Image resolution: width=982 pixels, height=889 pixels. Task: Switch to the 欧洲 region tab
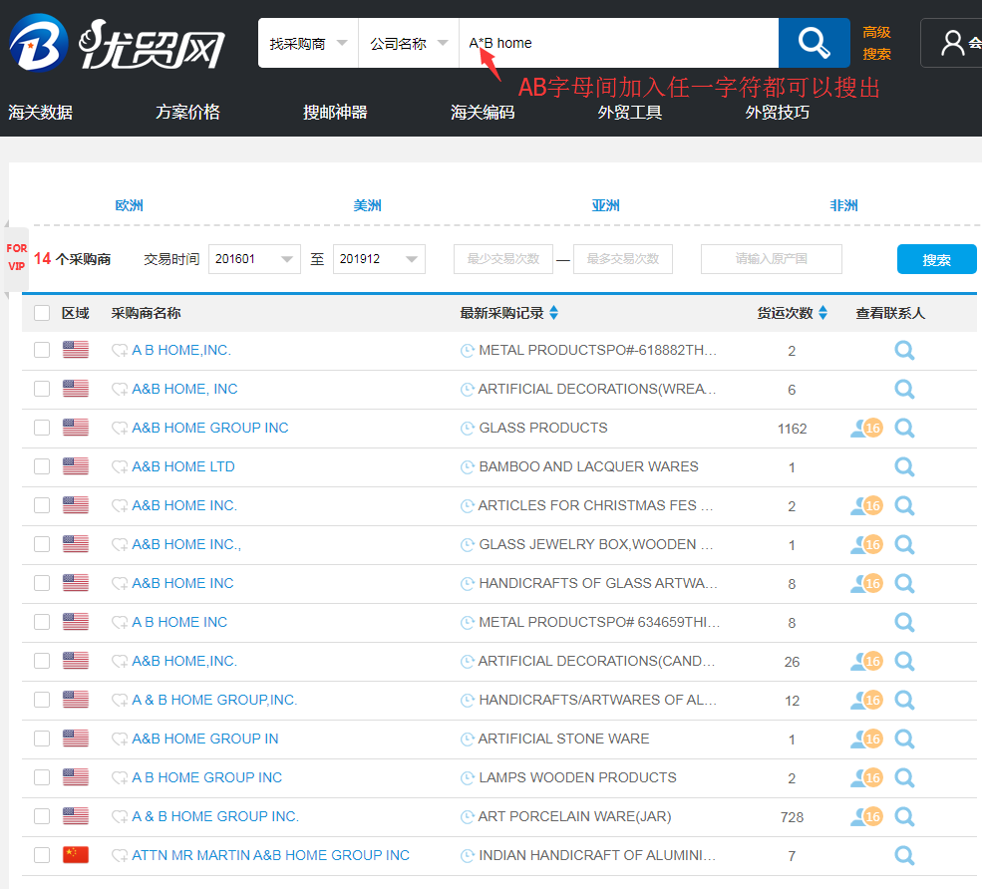point(129,205)
